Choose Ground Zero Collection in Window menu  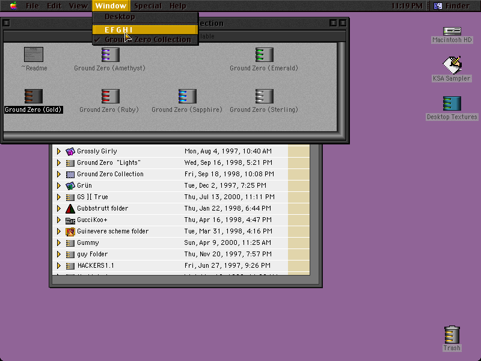click(x=146, y=40)
